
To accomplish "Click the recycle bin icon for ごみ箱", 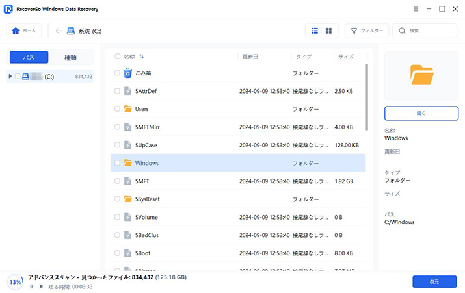I will coord(128,73).
